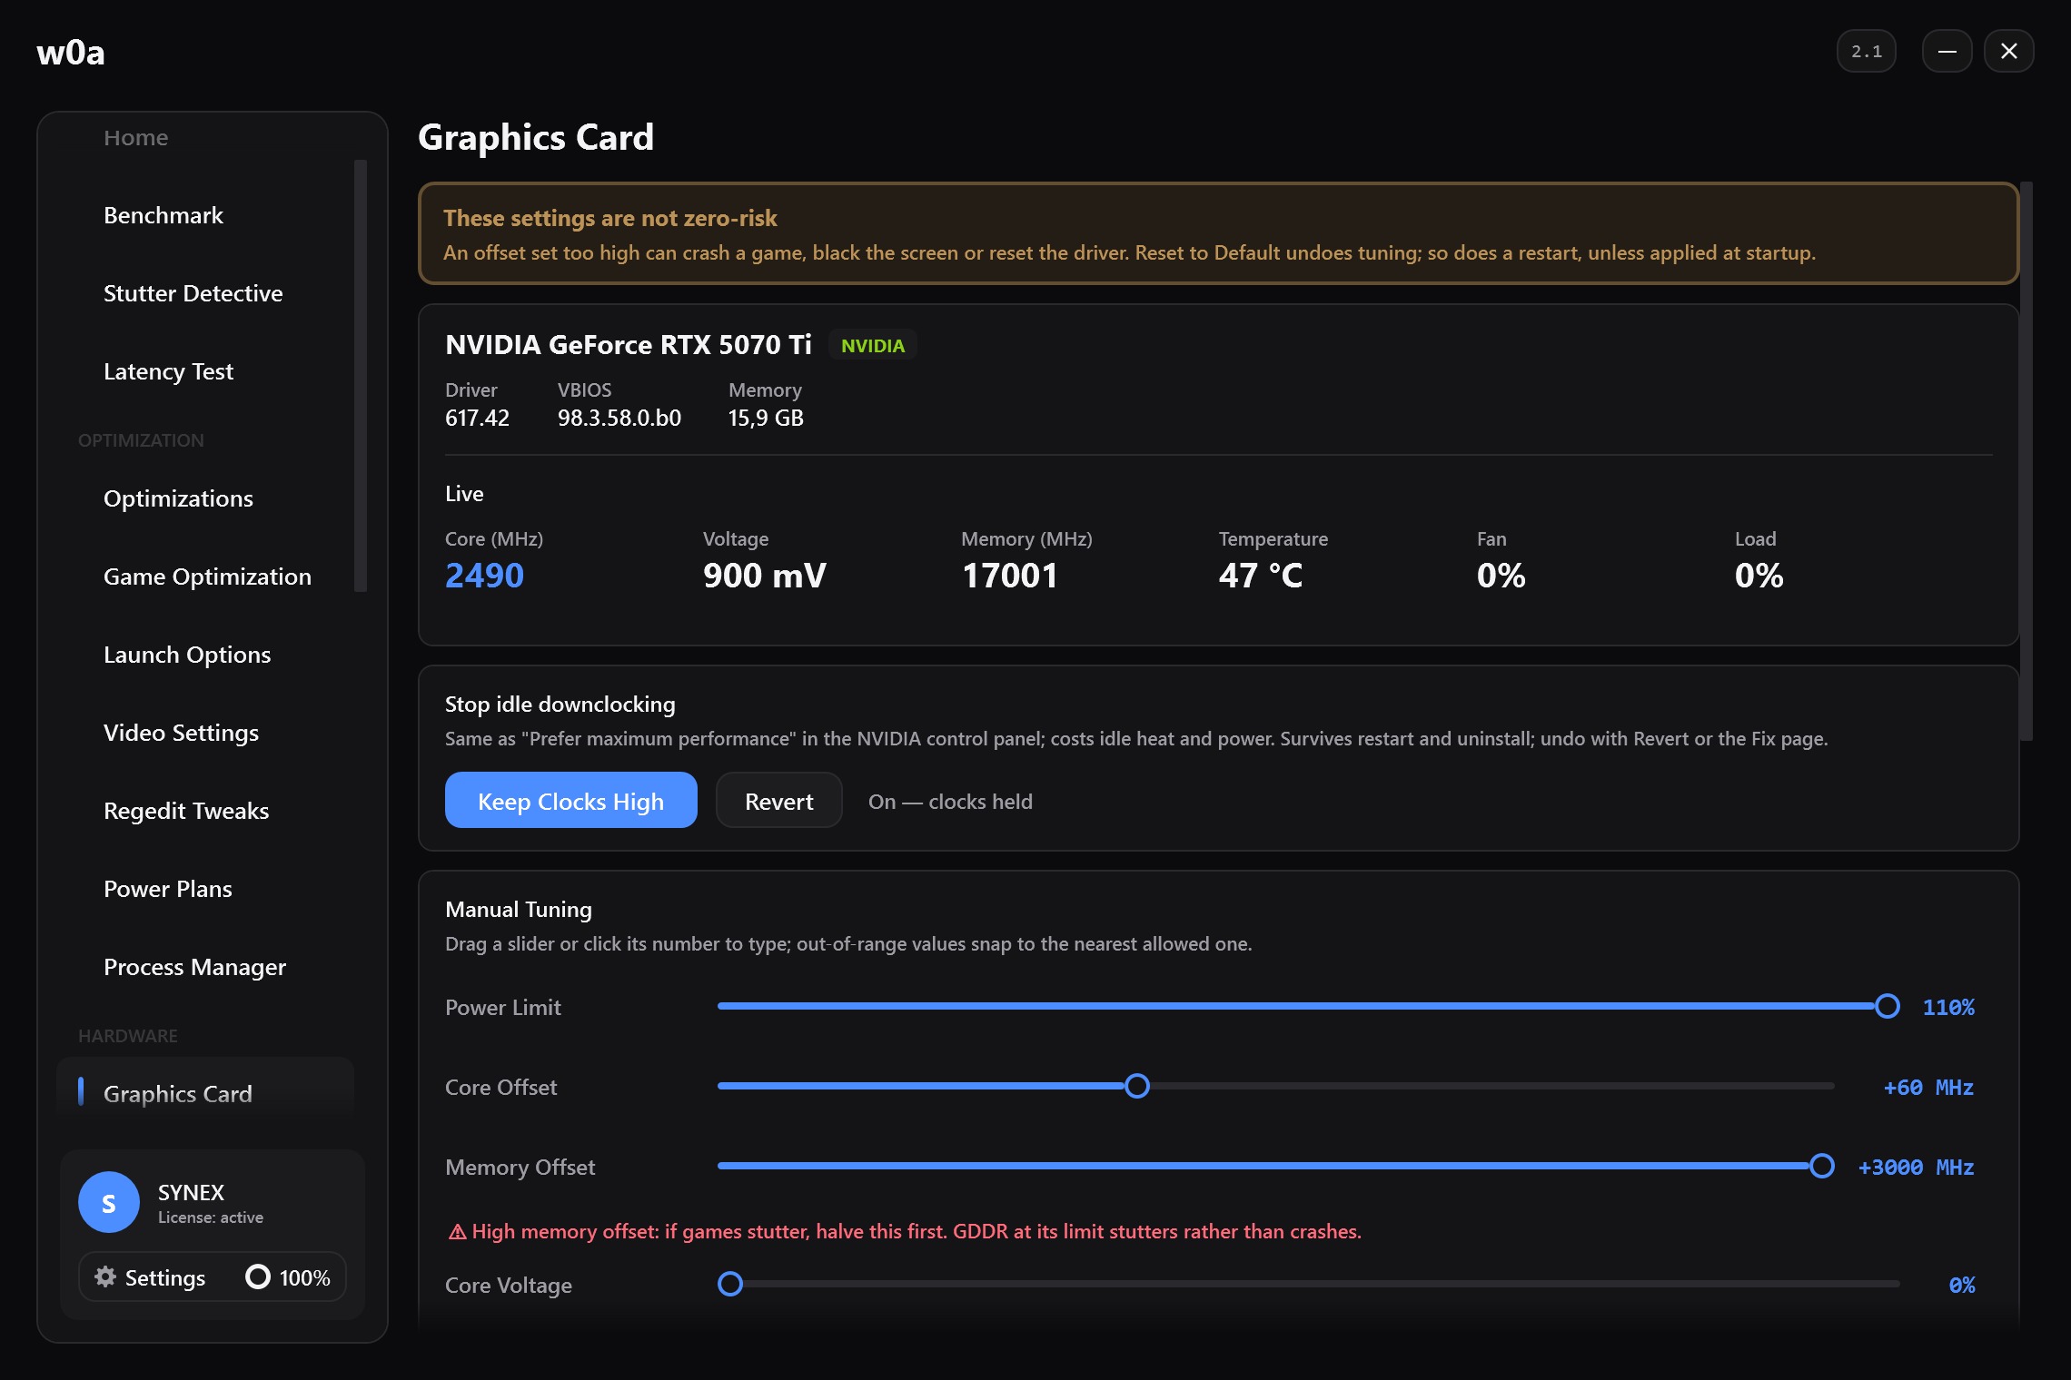This screenshot has height=1380, width=2071.
Task: Click the version 2.1 badge
Action: [1867, 51]
